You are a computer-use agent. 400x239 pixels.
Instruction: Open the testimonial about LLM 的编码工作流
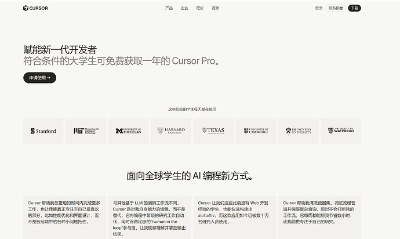tap(150, 218)
